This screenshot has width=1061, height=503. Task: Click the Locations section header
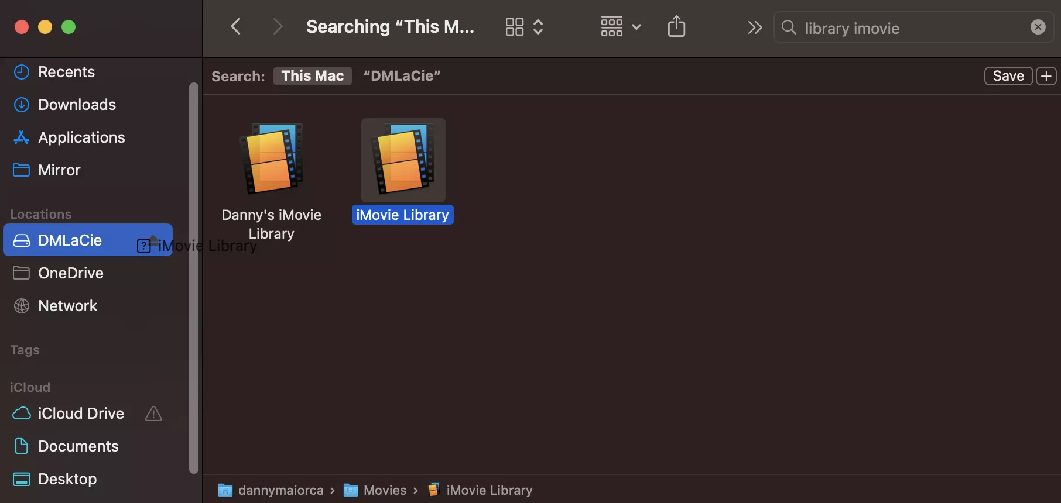[x=40, y=214]
